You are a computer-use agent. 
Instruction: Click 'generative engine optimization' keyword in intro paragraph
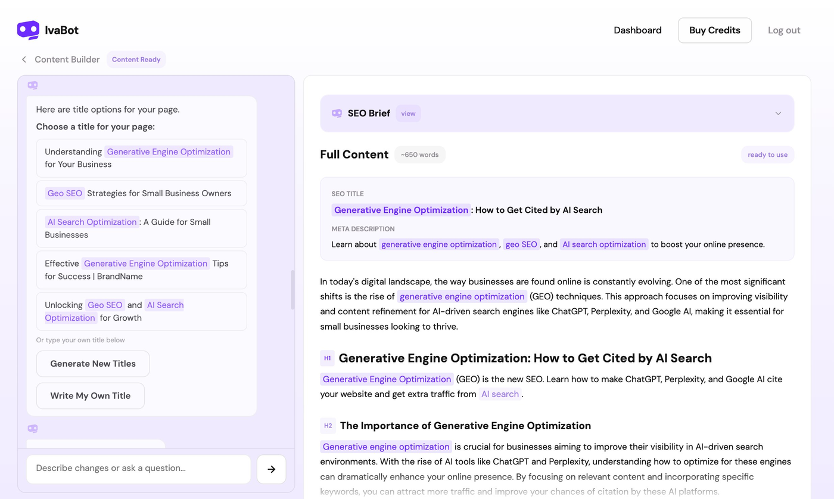coord(462,296)
